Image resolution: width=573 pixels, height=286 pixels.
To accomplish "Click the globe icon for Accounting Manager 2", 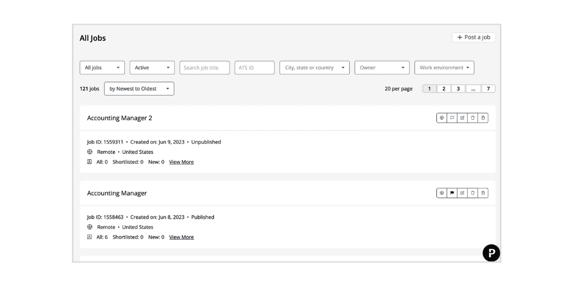I will pyautogui.click(x=442, y=118).
